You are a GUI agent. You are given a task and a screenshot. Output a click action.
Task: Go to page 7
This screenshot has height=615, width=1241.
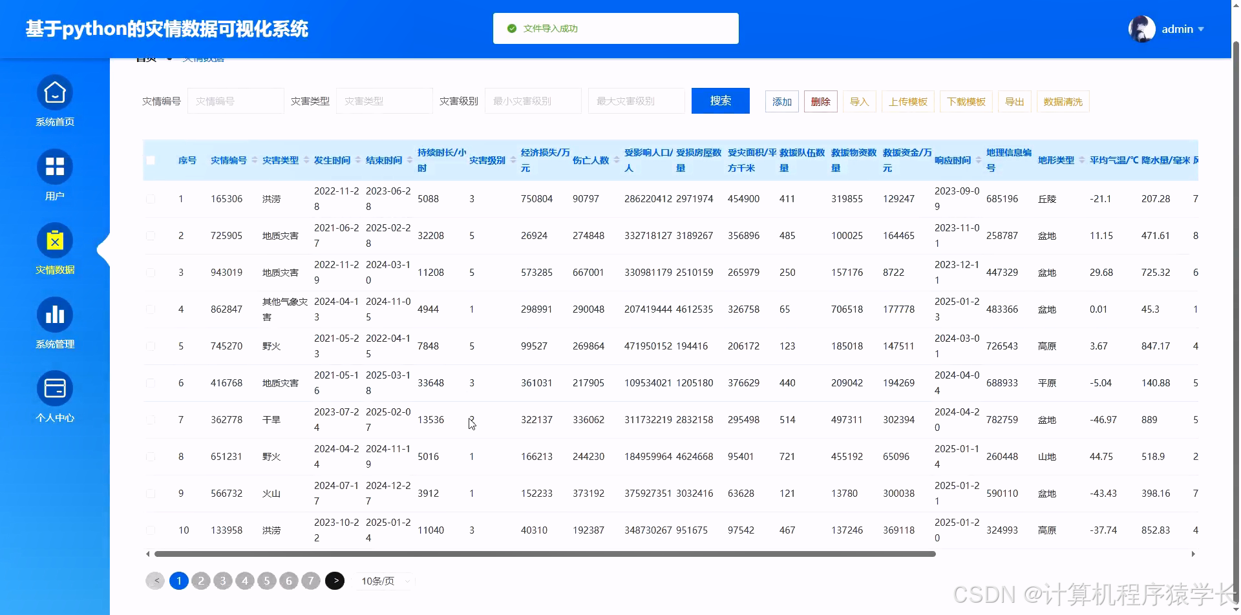[x=311, y=581]
